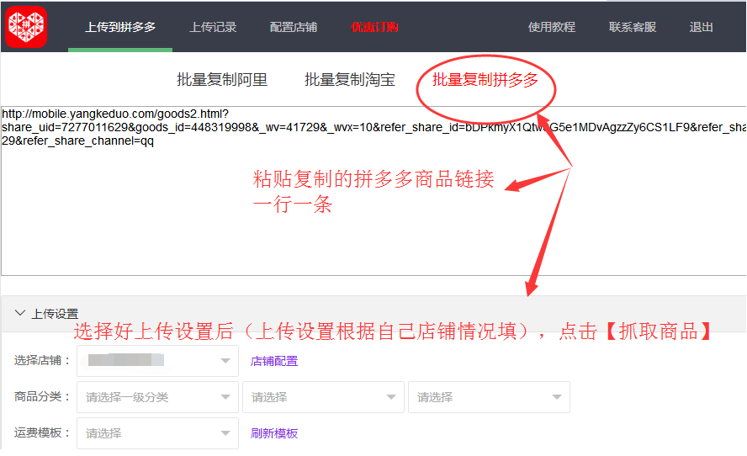This screenshot has height=456, width=747.
Task: Click the 上传设置 section title
Action: [x=55, y=314]
